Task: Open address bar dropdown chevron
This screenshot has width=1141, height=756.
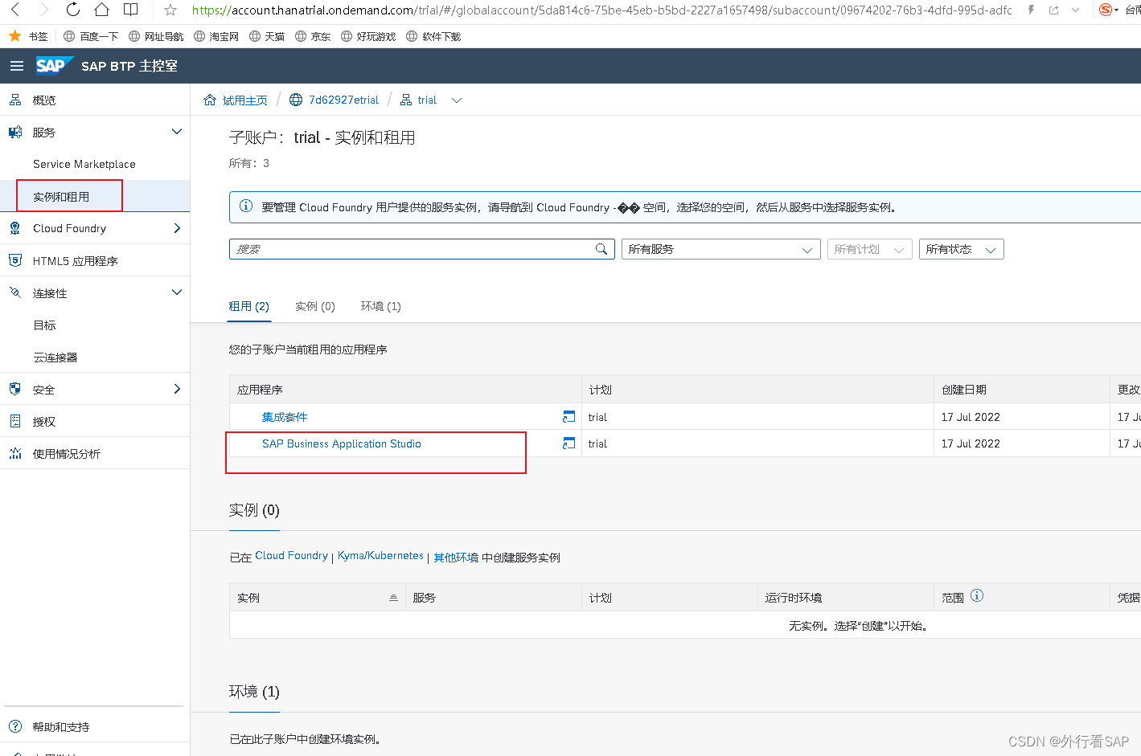Action: click(1076, 10)
